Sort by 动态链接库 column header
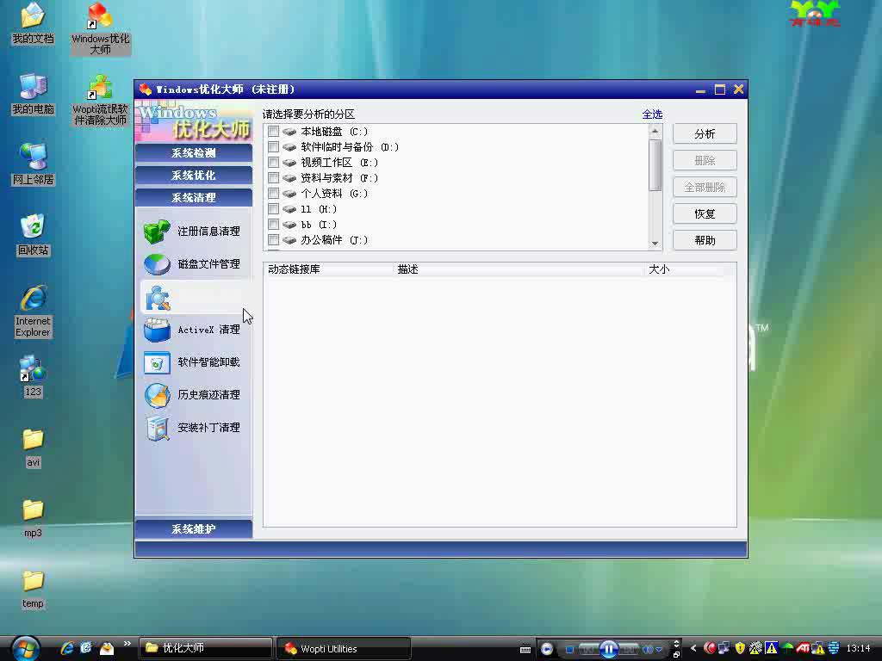This screenshot has height=661, width=882. tap(328, 269)
